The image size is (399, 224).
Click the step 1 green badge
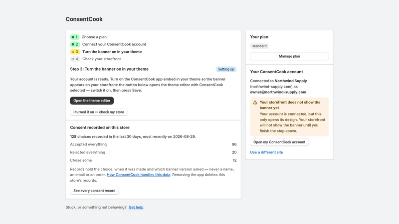point(75,37)
